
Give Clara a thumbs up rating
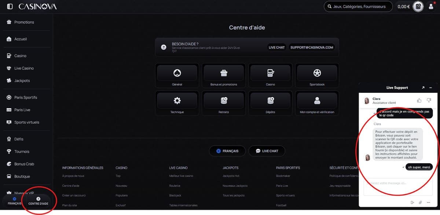tap(419, 100)
